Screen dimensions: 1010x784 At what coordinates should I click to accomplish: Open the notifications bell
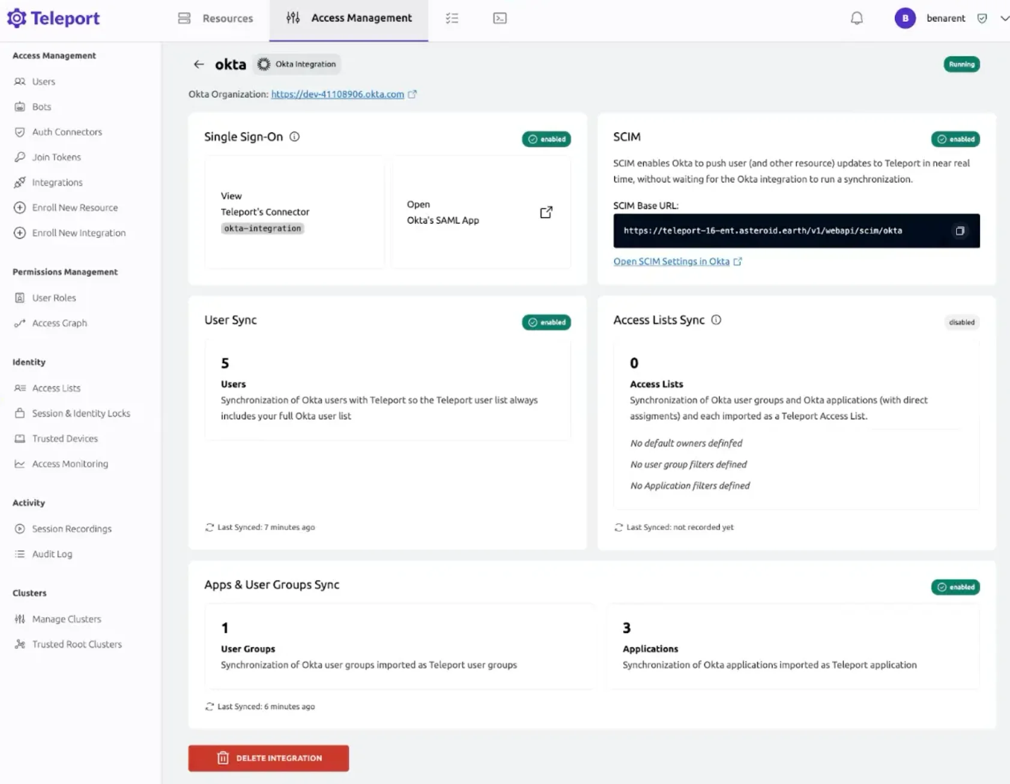pos(856,19)
